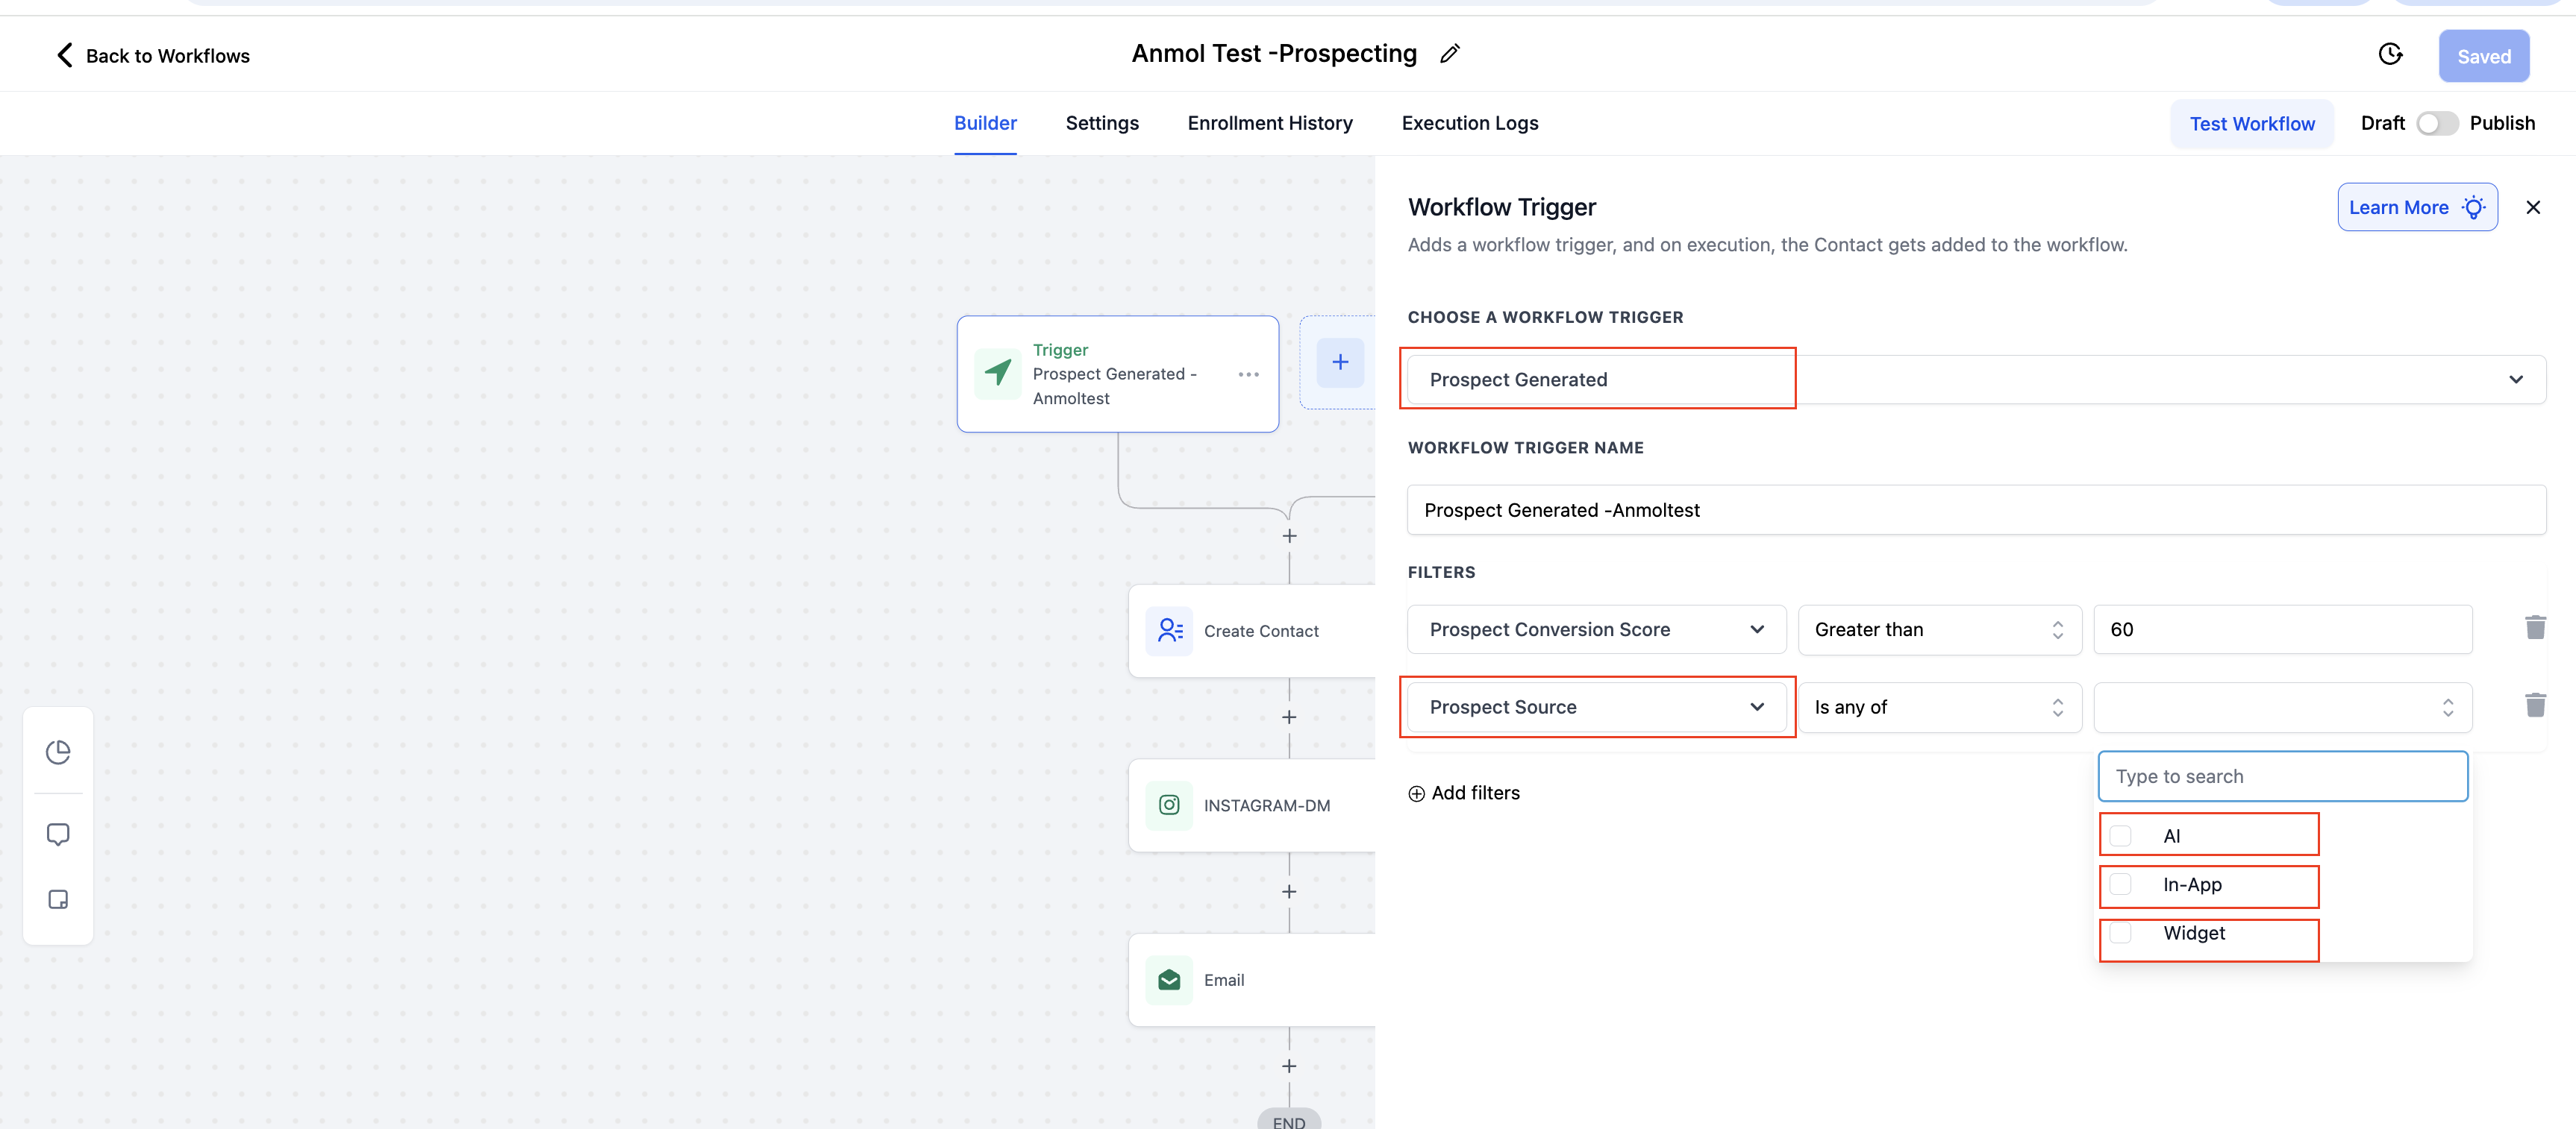Click the Test Workflow button
Image resolution: width=2576 pixels, height=1129 pixels.
point(2251,124)
